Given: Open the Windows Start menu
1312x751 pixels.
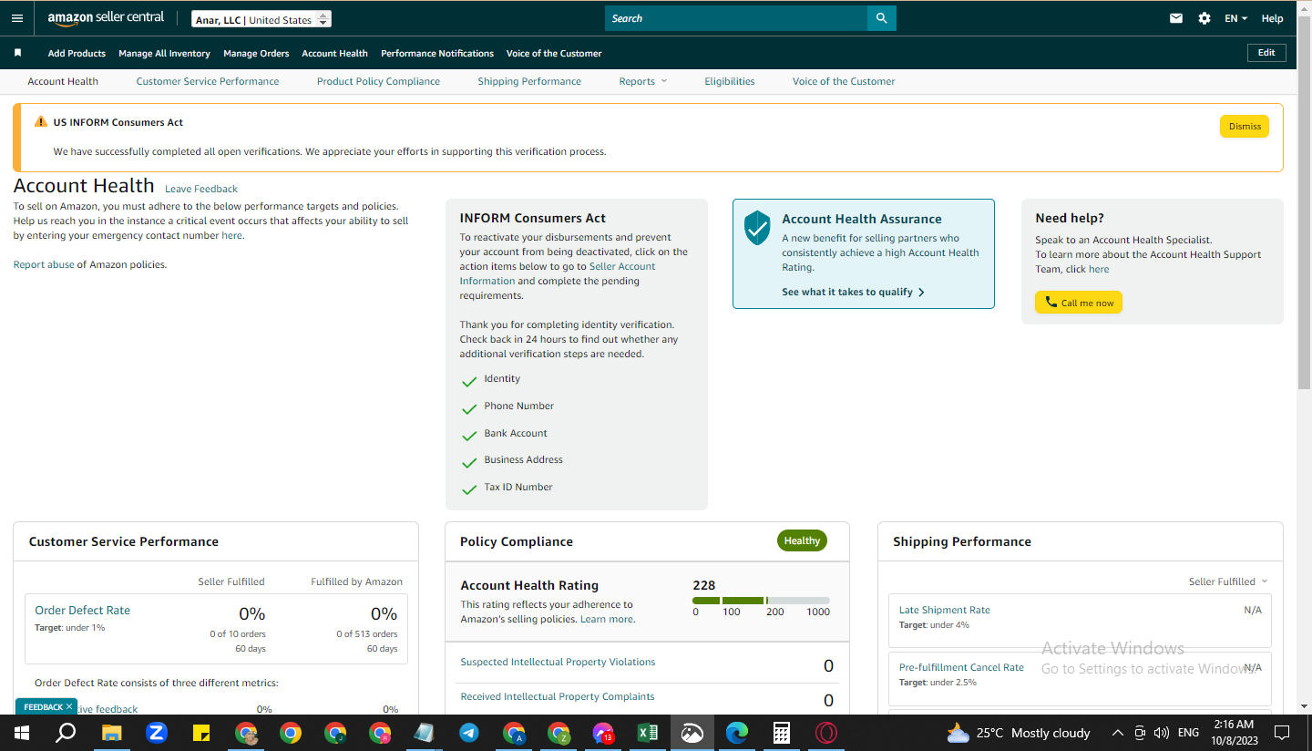Looking at the screenshot, I should point(21,733).
